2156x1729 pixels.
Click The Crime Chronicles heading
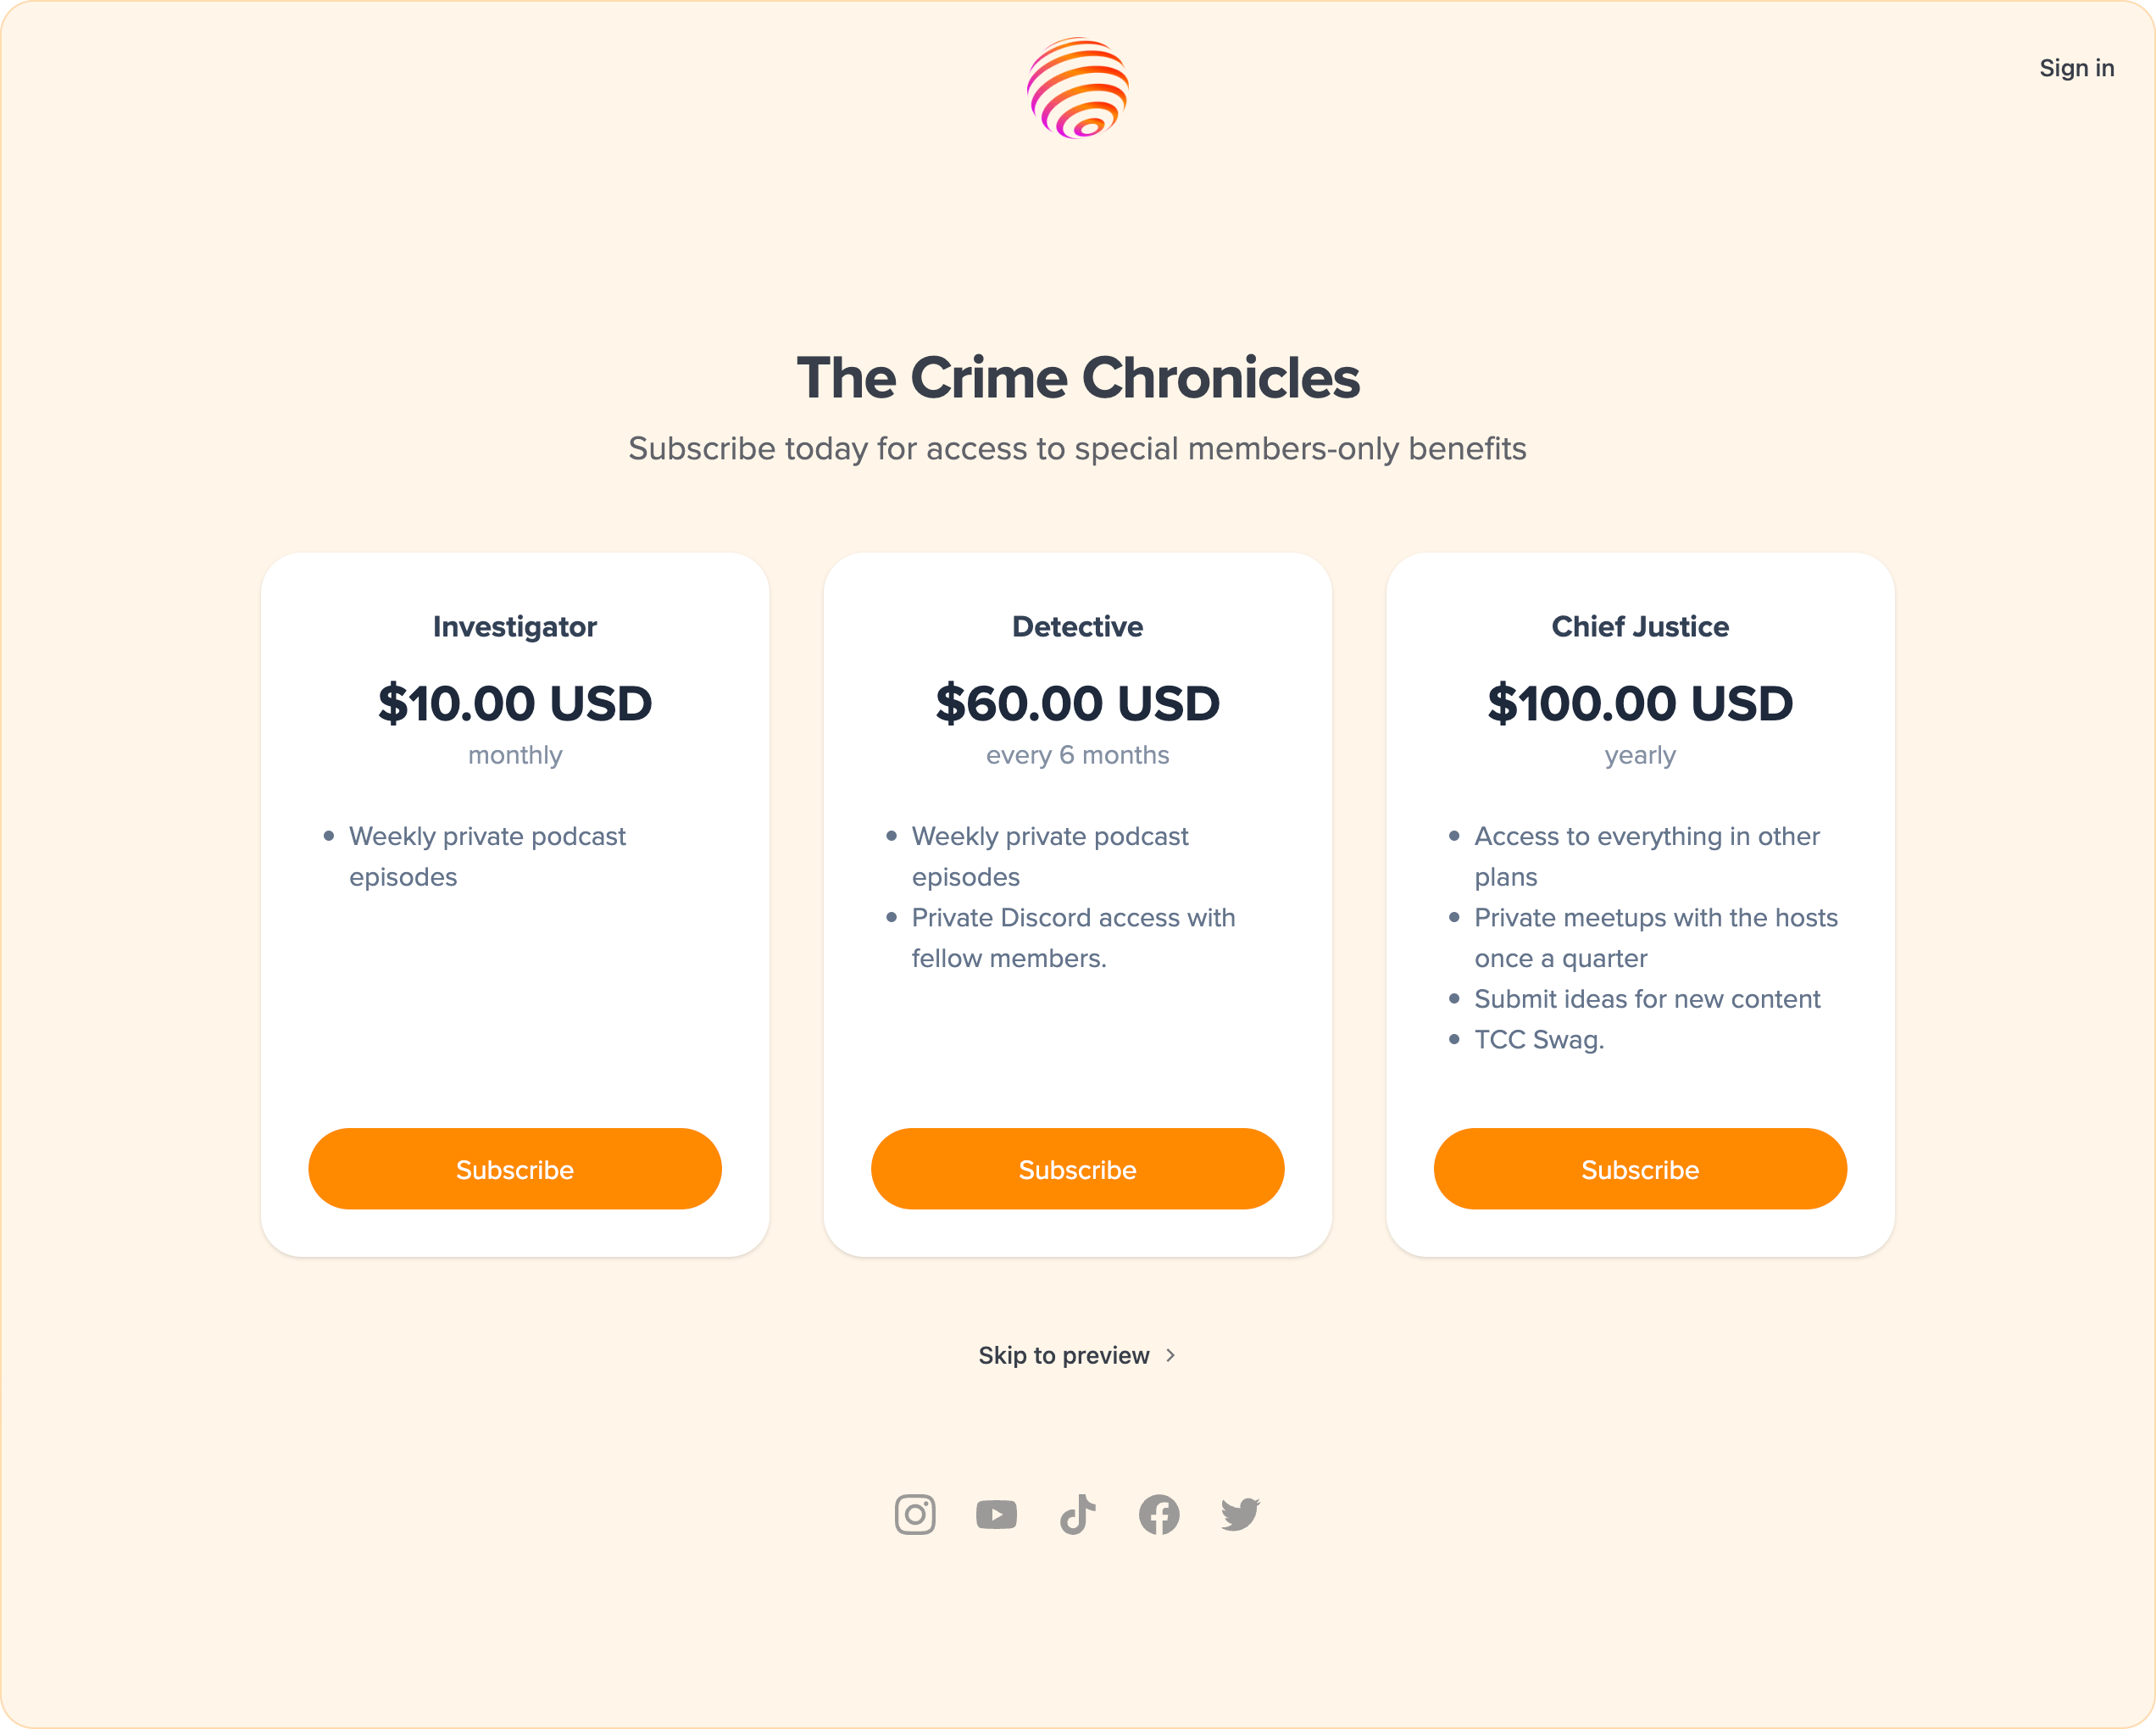point(1077,378)
